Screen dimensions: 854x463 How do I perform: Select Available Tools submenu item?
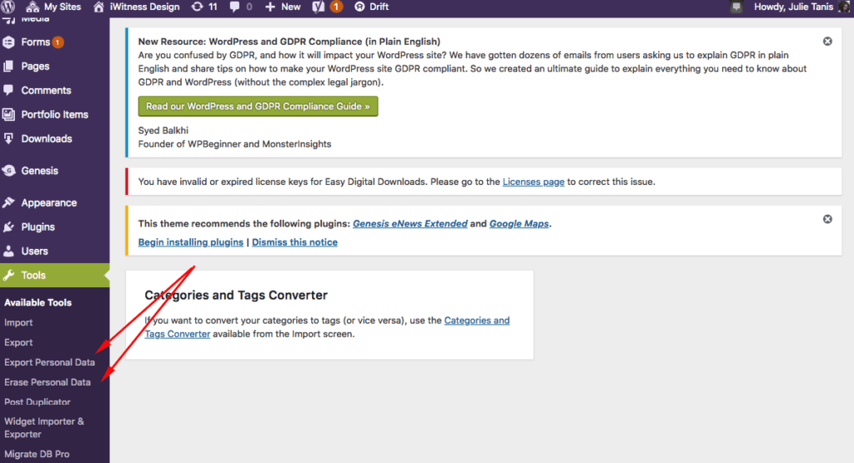tap(38, 302)
